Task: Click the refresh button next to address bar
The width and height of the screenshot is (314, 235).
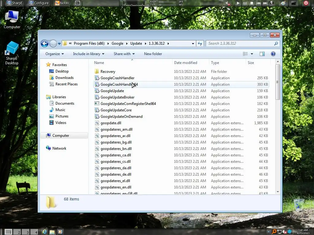Action: pos(200,43)
